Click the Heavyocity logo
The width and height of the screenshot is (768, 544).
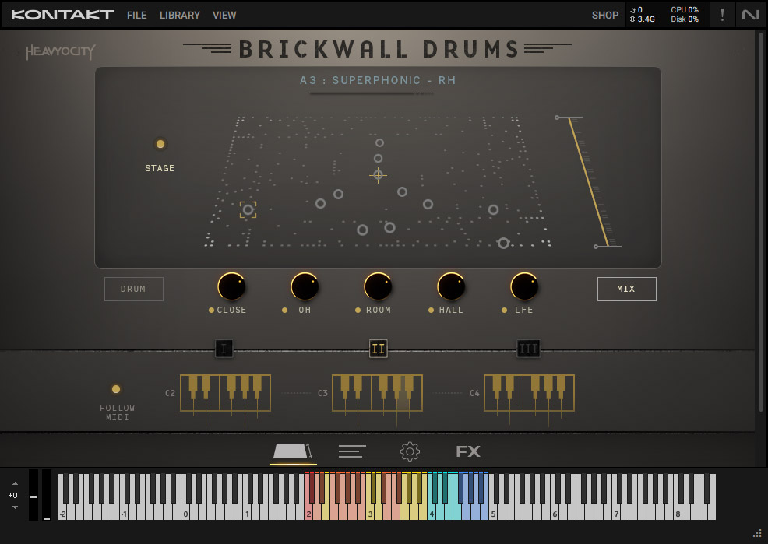click(x=60, y=51)
